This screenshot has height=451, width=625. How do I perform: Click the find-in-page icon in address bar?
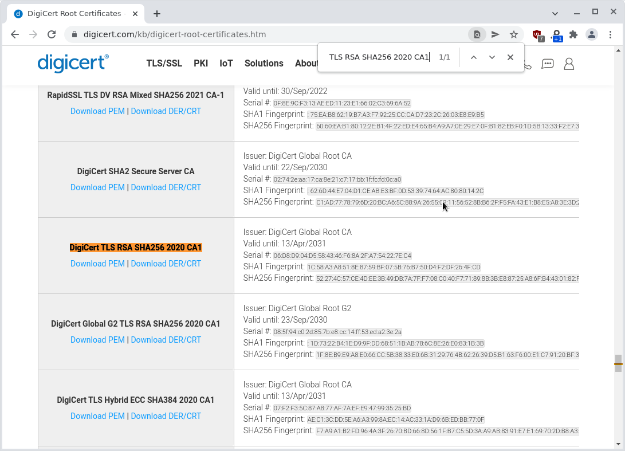point(477,34)
